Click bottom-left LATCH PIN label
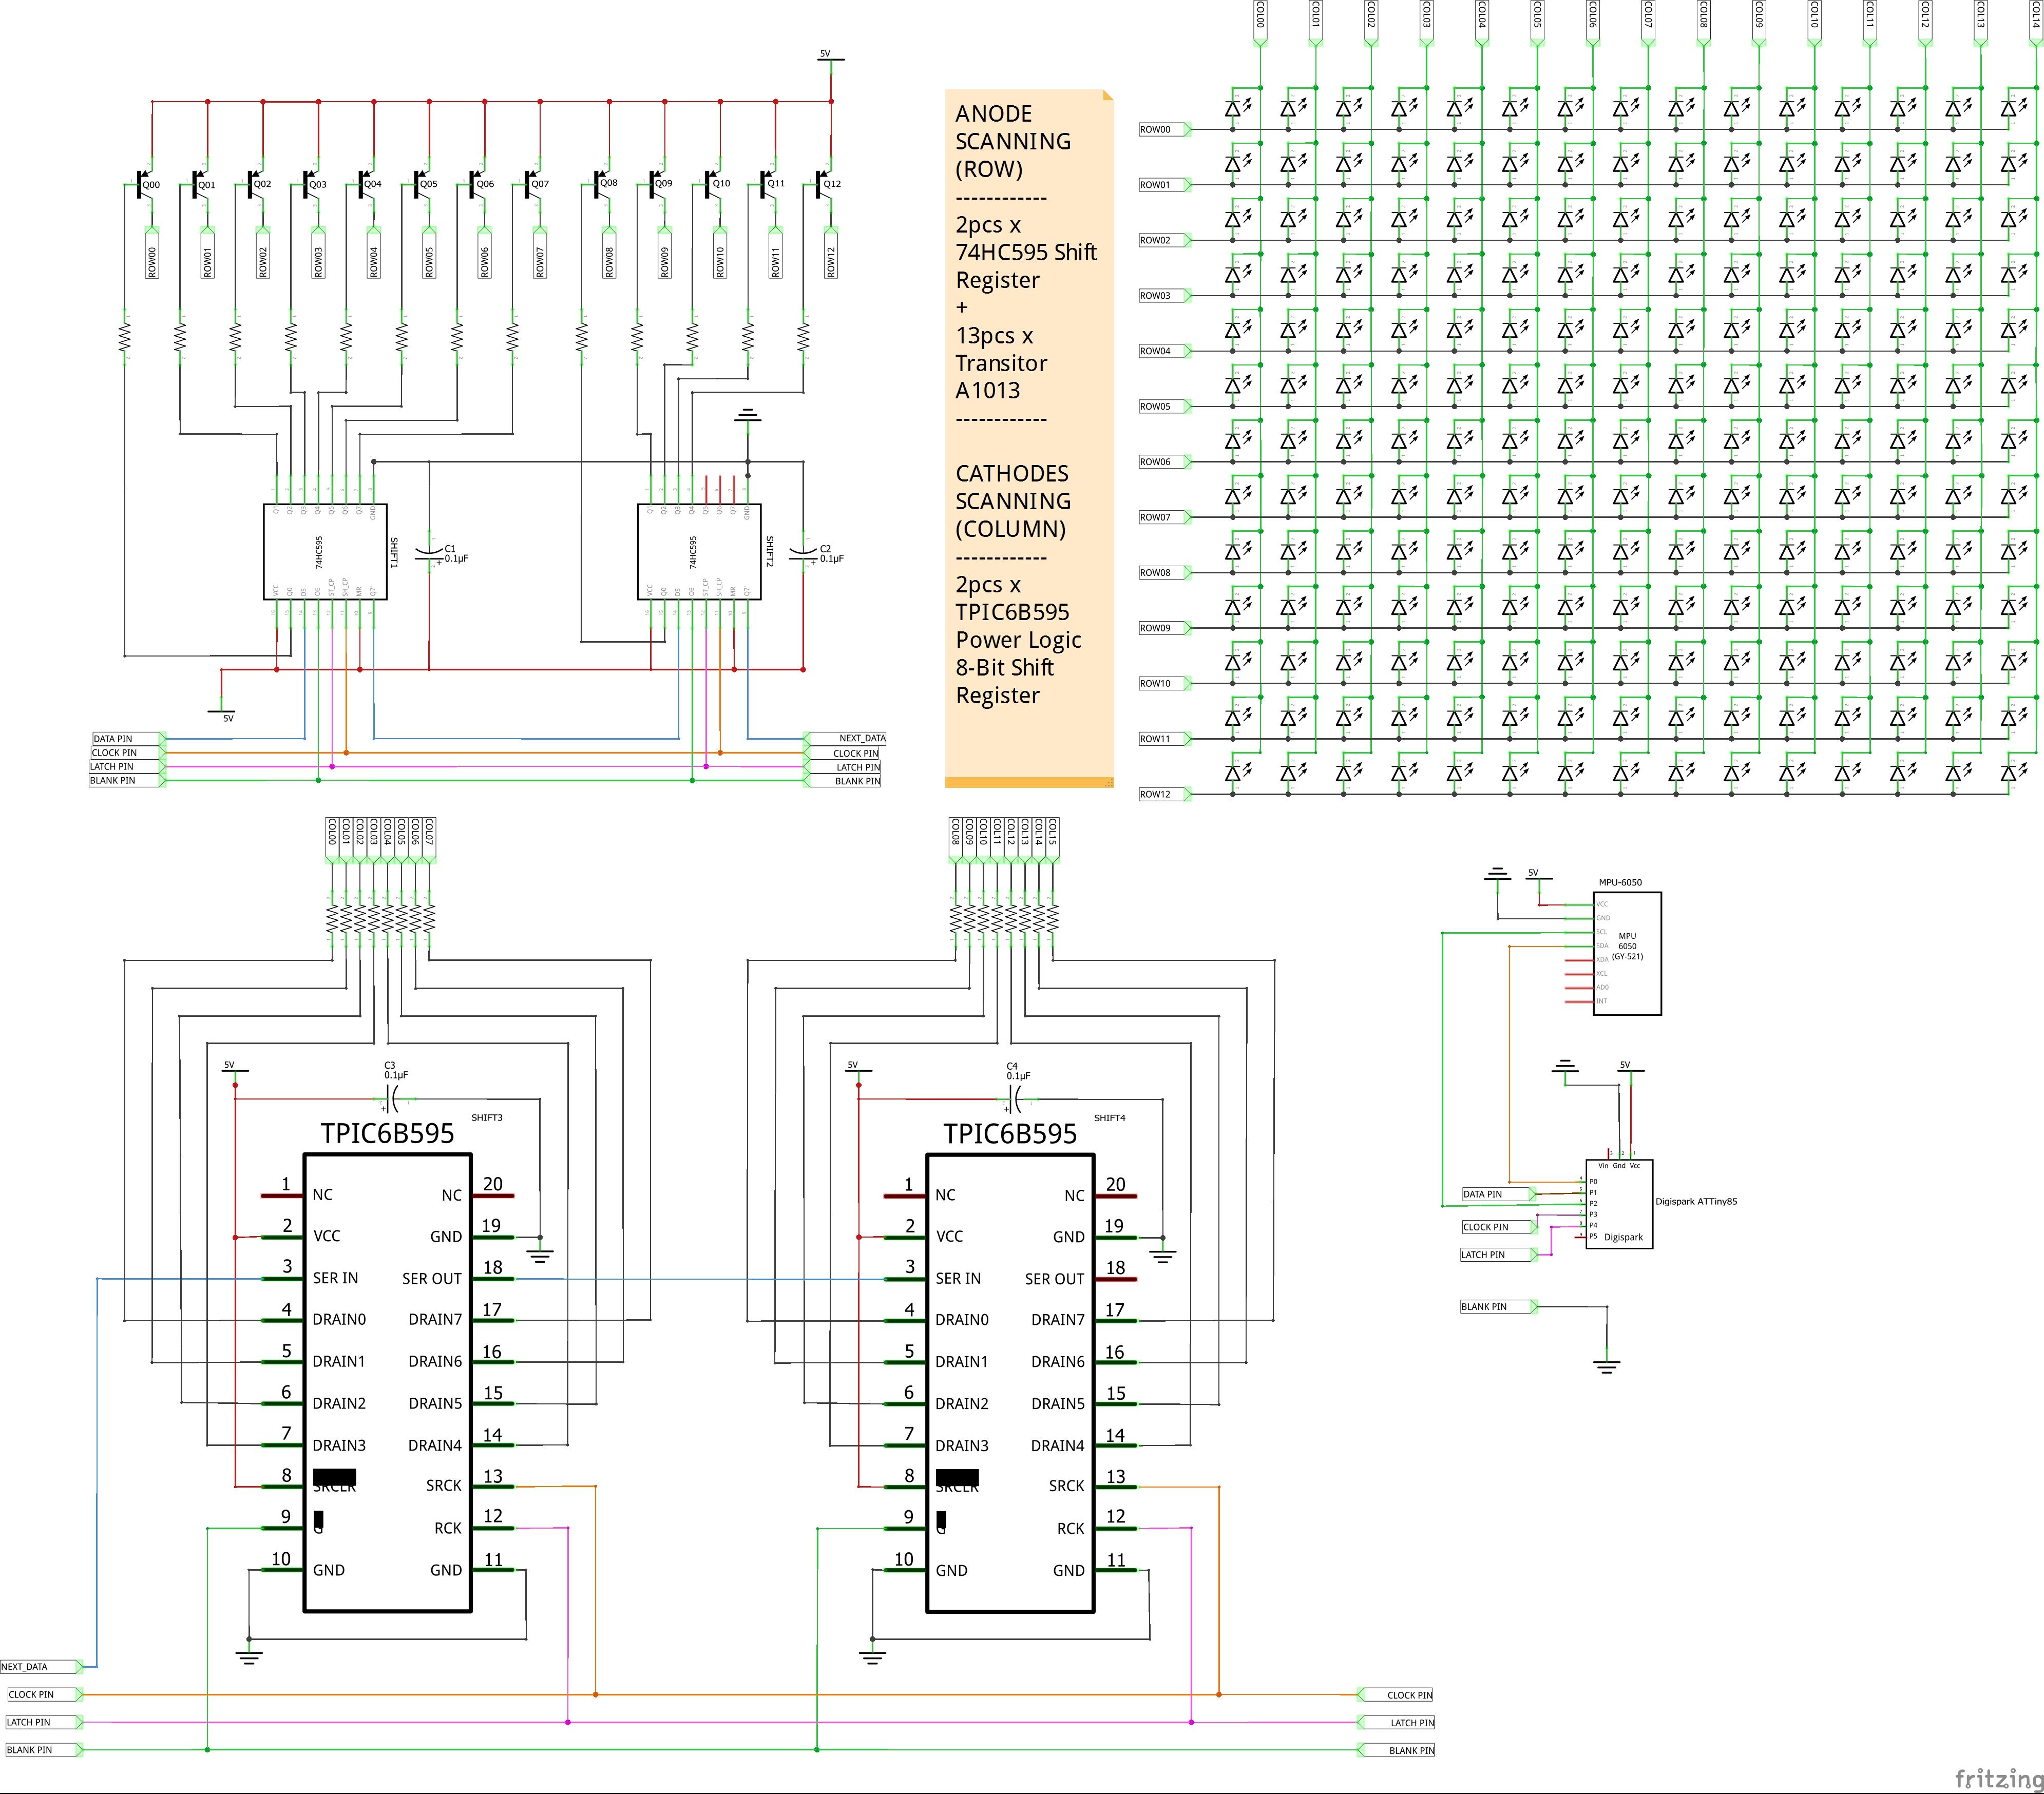Viewport: 2044px width, 1794px height. click(x=44, y=1722)
